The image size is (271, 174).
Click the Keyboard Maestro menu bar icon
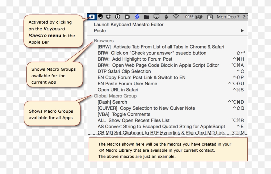click(92, 17)
